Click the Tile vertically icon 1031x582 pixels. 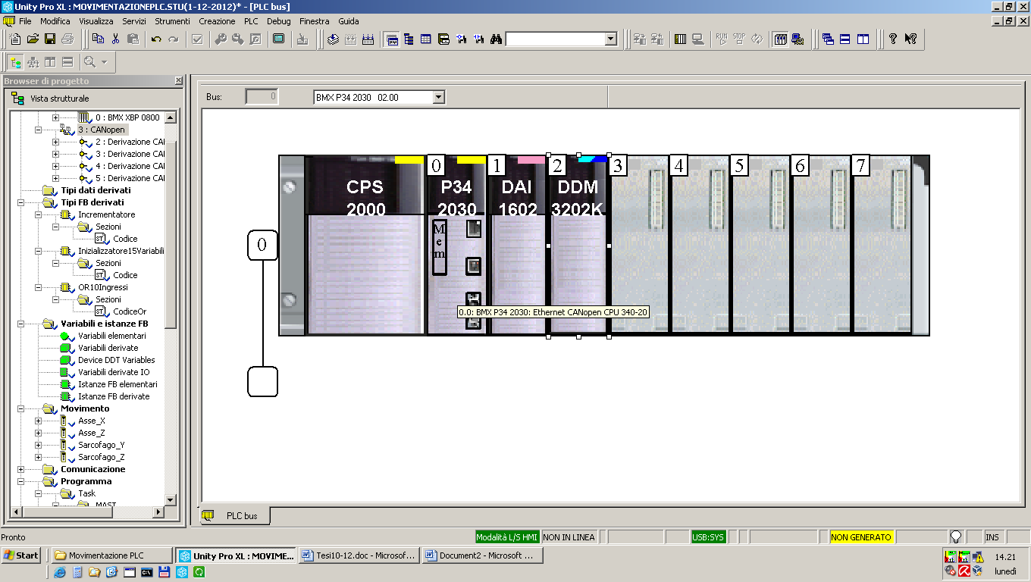(x=863, y=39)
